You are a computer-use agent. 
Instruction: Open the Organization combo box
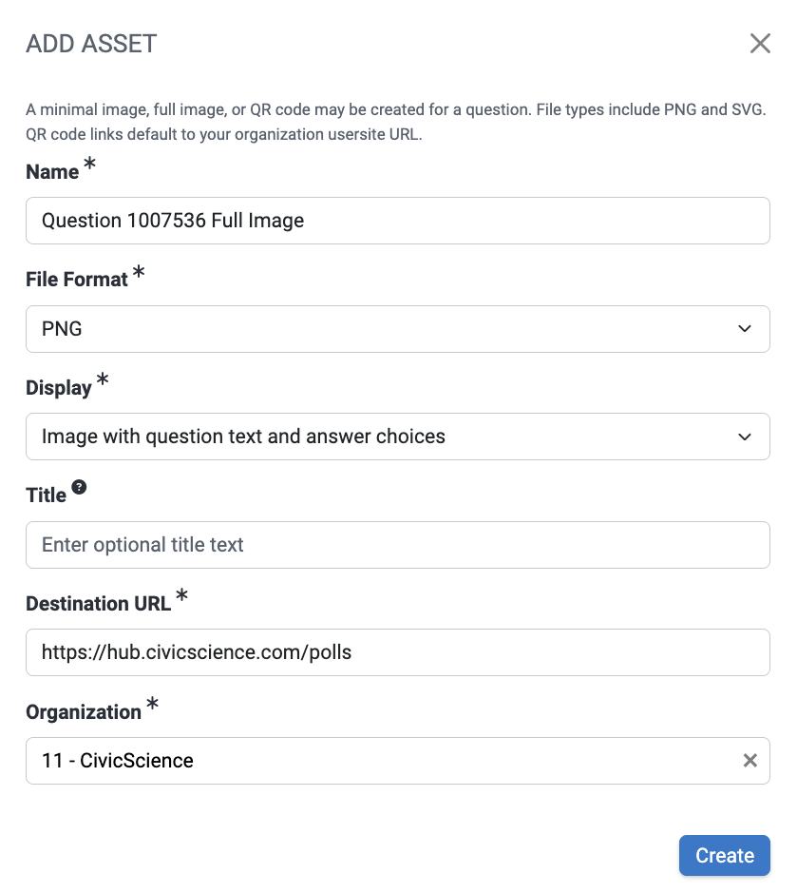point(380,761)
